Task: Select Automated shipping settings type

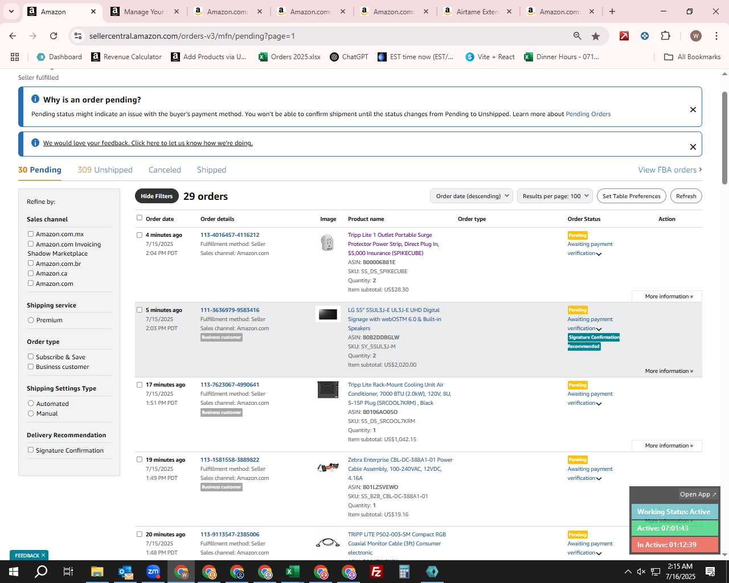Action: coord(31,403)
